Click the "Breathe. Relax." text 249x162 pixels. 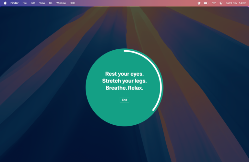pyautogui.click(x=124, y=88)
